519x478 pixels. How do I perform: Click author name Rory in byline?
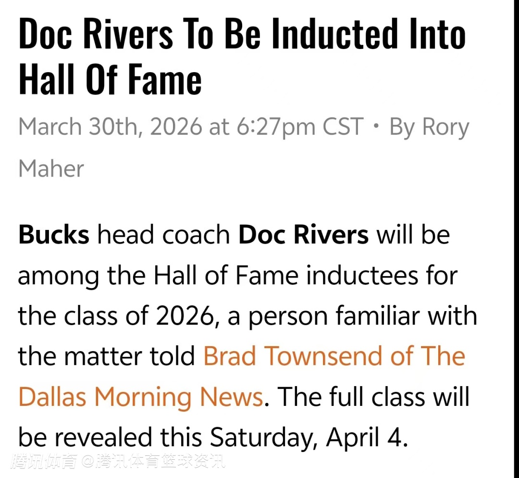[445, 127]
